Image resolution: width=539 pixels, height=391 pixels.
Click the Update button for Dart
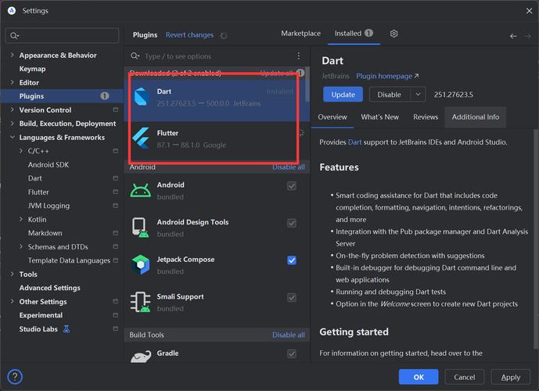click(x=343, y=95)
